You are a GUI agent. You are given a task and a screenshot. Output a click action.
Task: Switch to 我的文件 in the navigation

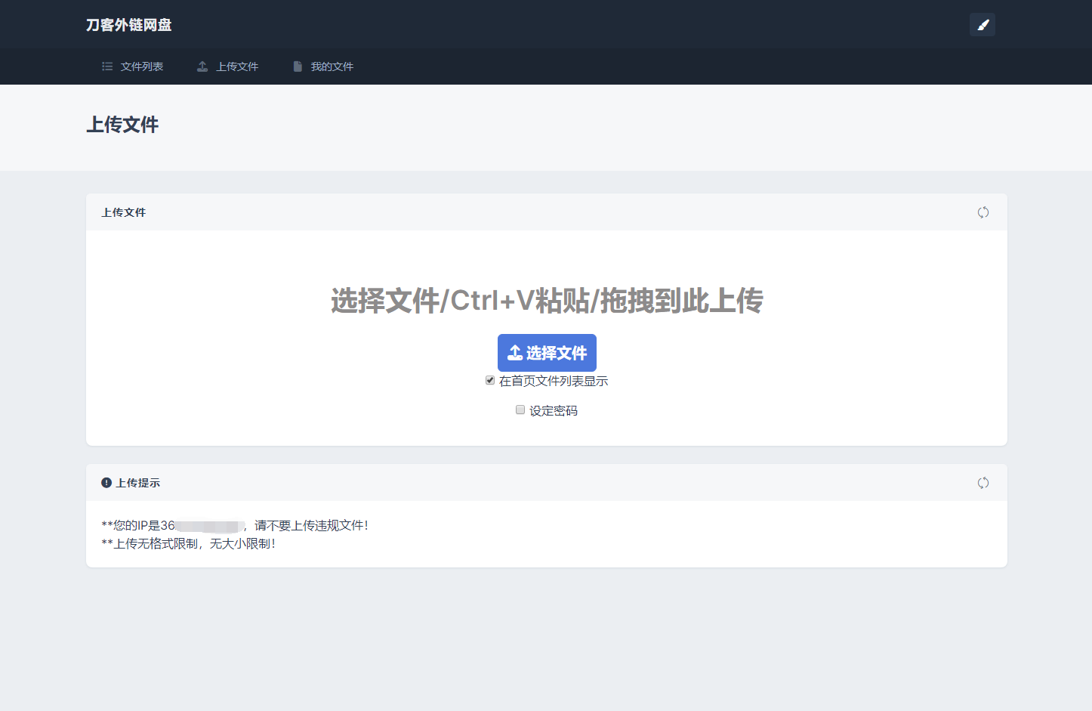(332, 66)
